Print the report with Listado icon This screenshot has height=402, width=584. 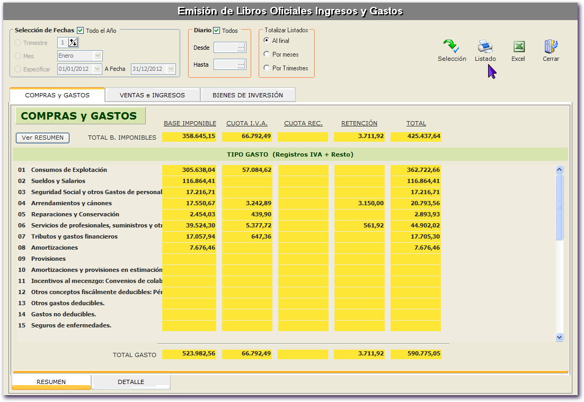(x=485, y=46)
